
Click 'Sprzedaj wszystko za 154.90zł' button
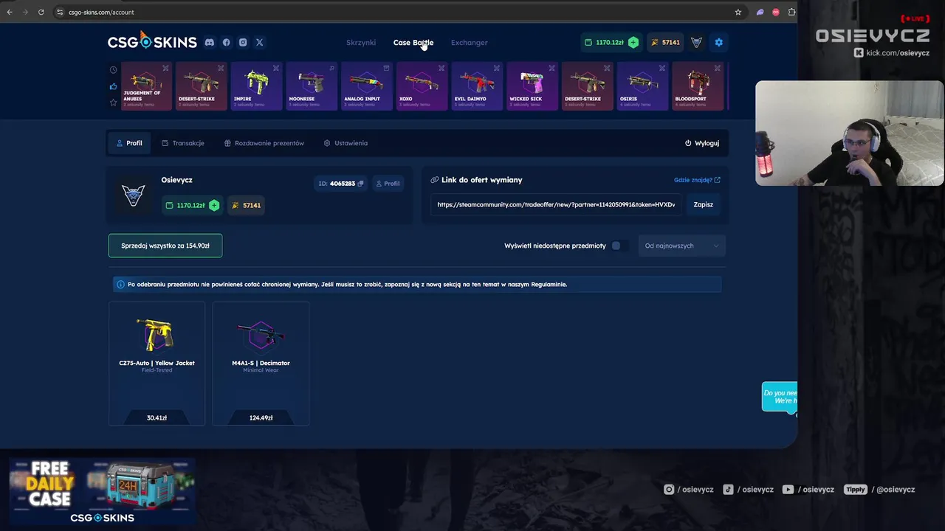click(x=165, y=246)
